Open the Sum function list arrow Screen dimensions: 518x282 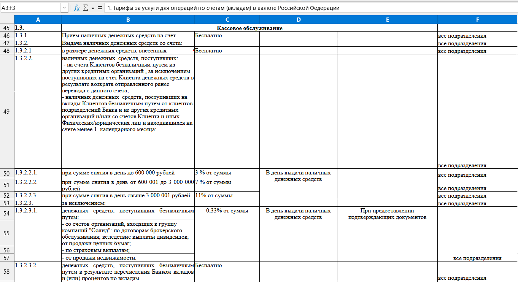(x=92, y=8)
